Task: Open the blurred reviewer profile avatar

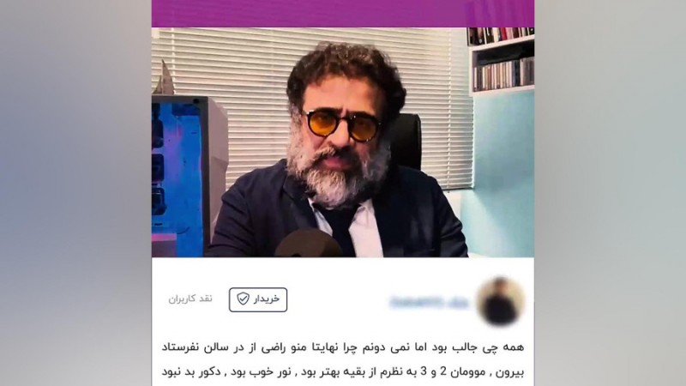Action: coord(500,301)
